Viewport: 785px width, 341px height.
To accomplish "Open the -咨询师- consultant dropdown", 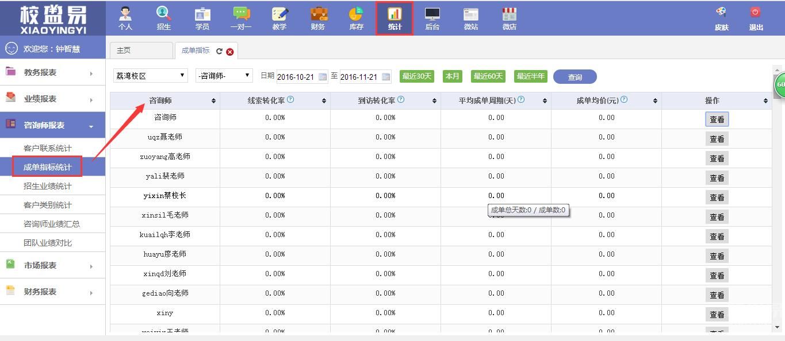I will pyautogui.click(x=224, y=76).
